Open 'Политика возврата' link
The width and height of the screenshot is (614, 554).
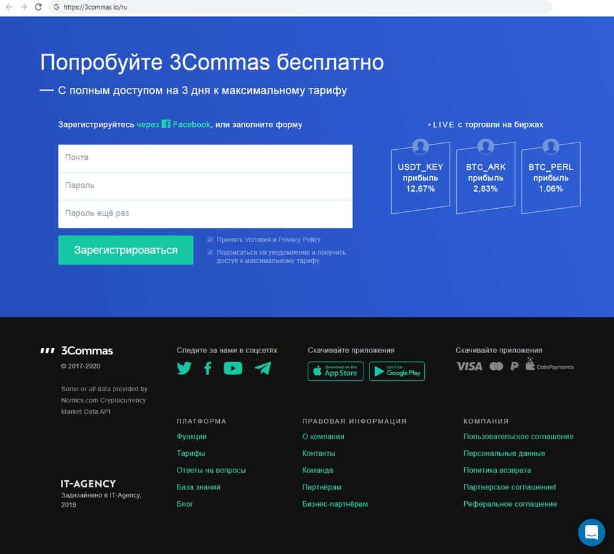point(497,470)
